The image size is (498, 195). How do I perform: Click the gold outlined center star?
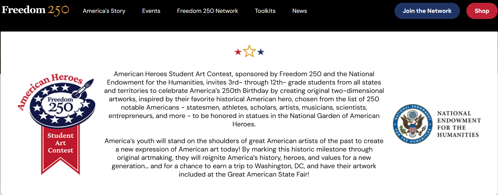pos(249,51)
